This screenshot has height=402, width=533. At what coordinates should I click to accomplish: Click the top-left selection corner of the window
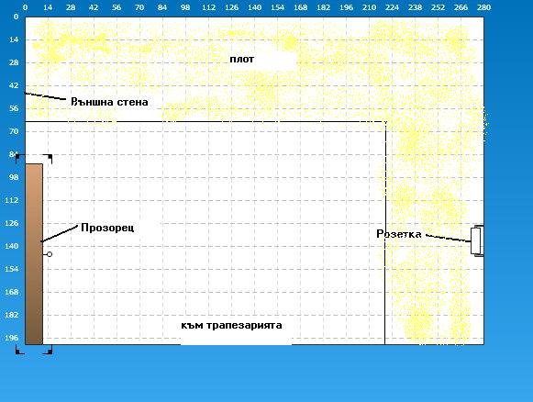pos(19,159)
